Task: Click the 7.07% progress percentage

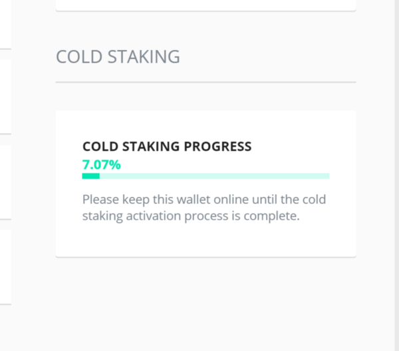Action: tap(101, 165)
